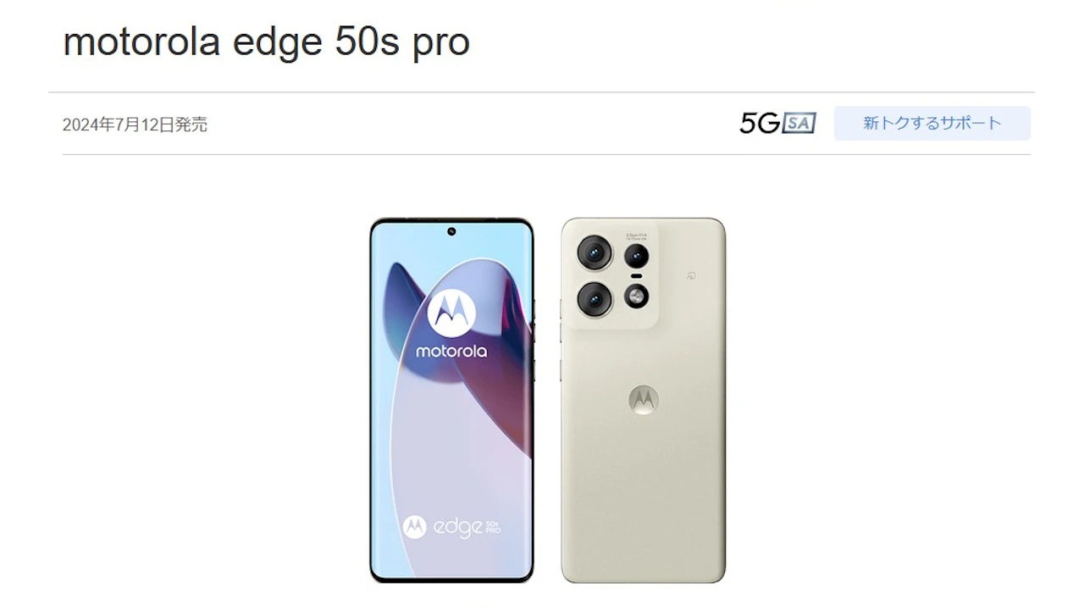Viewport: 1084px width, 610px height.
Task: Select the front punch-hole camera on display
Action: tap(451, 231)
